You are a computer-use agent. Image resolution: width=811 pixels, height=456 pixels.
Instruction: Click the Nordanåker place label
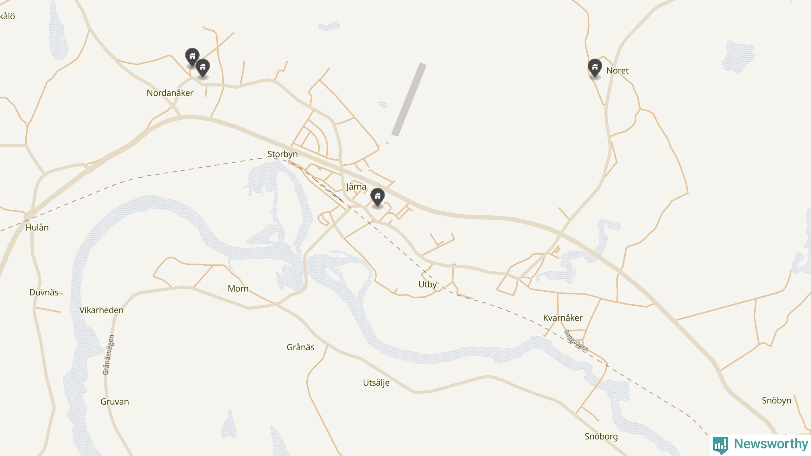pyautogui.click(x=170, y=93)
